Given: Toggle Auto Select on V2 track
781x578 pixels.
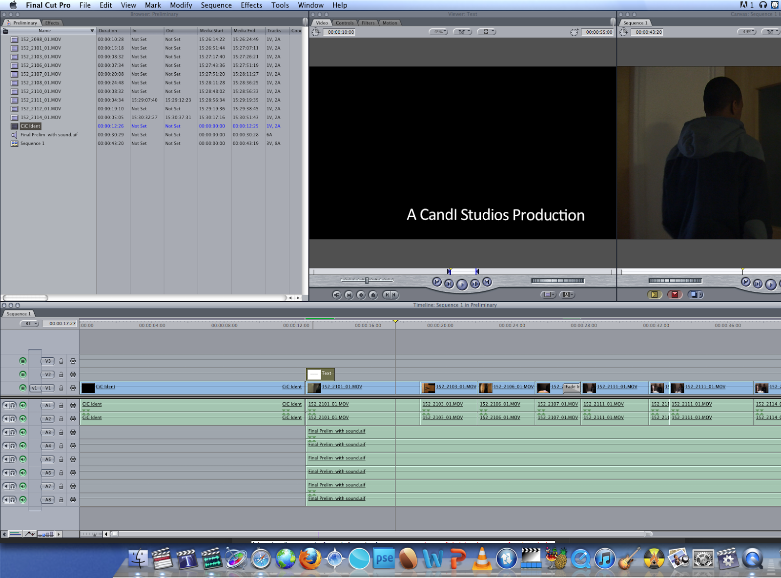Looking at the screenshot, I should tap(73, 374).
